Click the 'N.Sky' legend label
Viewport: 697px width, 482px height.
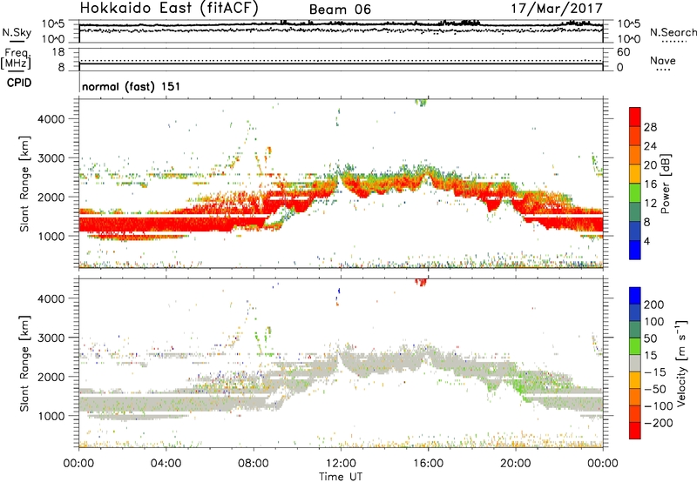[17, 32]
